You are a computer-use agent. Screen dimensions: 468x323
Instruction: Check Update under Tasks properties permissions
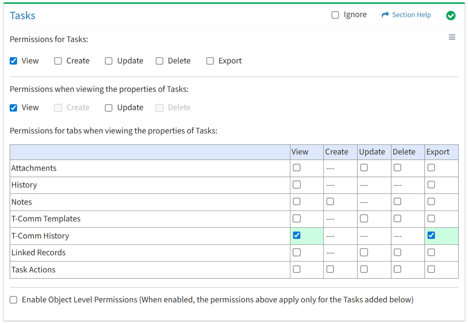109,108
